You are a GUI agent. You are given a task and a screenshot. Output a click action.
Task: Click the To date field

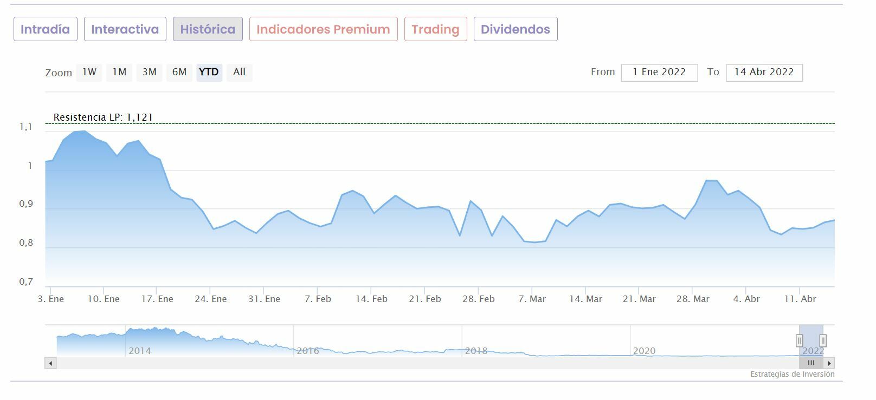coord(764,73)
